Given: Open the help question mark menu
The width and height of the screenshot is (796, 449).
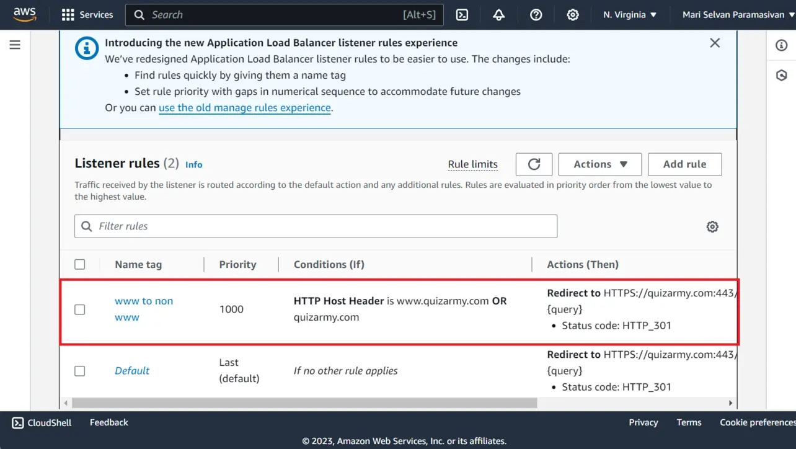Looking at the screenshot, I should coord(536,14).
